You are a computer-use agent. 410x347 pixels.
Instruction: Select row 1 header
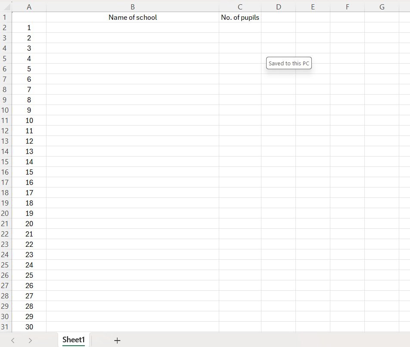(x=5, y=17)
